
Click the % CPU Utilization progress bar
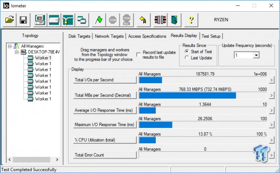click(203, 140)
